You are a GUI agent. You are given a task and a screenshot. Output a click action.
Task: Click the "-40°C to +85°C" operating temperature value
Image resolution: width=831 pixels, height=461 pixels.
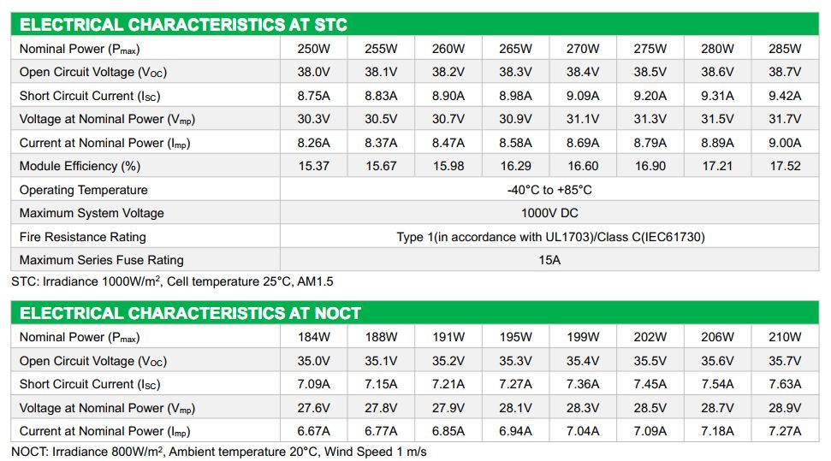pos(549,190)
